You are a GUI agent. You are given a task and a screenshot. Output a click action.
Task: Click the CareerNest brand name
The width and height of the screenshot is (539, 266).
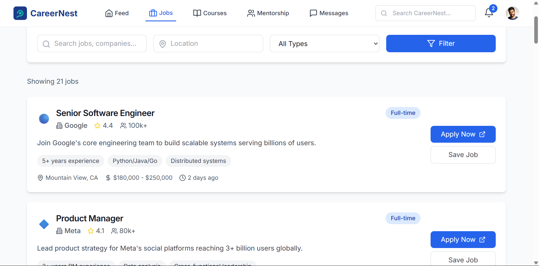(54, 13)
